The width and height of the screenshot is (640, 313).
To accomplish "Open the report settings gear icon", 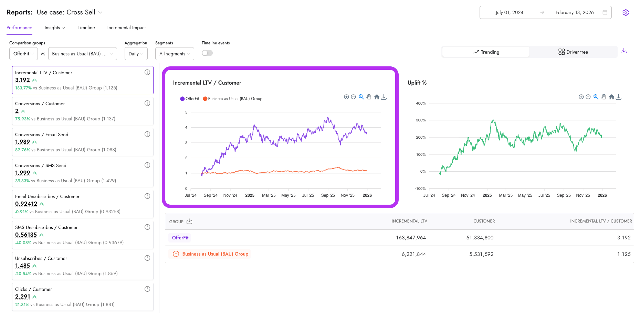I will coord(626,12).
